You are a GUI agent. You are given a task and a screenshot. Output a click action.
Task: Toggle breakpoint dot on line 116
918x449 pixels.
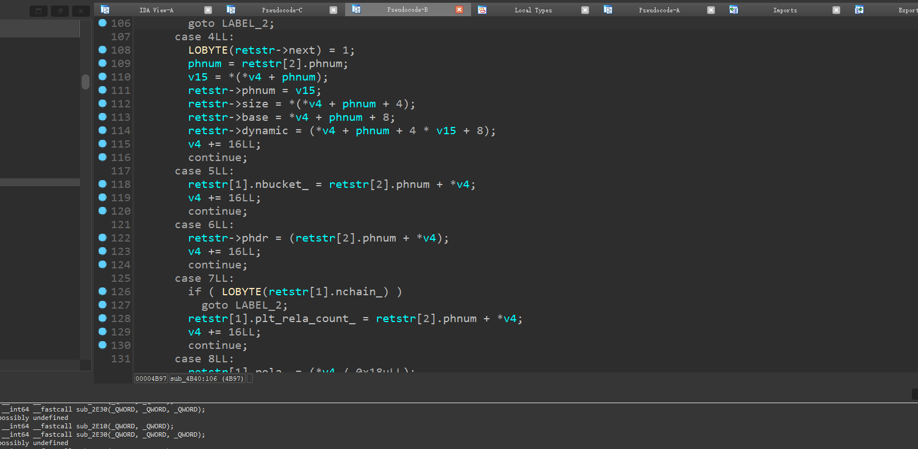102,157
